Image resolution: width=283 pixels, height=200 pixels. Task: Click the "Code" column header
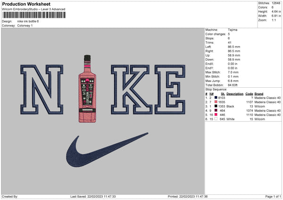[x=249, y=94]
